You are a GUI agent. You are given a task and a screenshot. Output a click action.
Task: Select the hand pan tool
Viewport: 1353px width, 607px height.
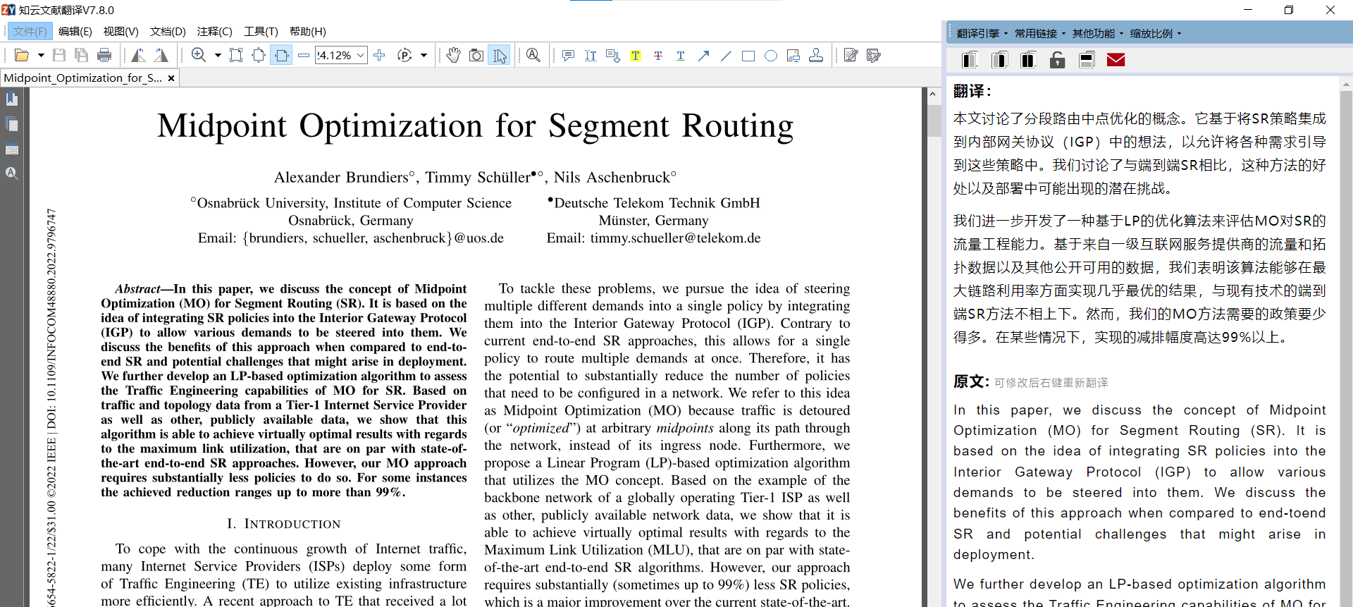click(x=454, y=56)
